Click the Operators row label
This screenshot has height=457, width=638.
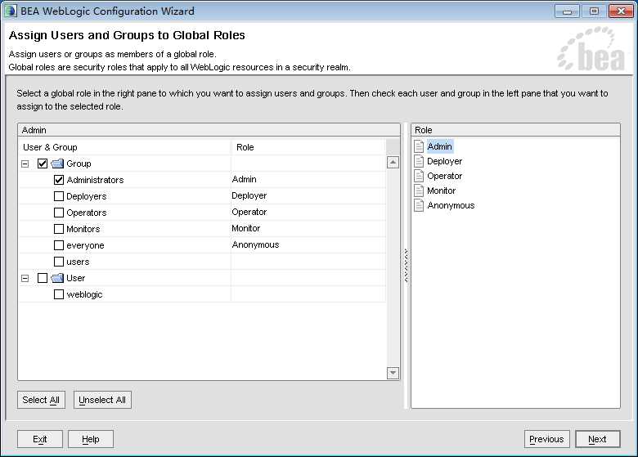pyautogui.click(x=87, y=213)
